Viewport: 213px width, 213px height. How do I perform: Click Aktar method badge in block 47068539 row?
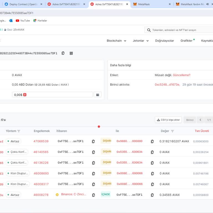click(13, 141)
